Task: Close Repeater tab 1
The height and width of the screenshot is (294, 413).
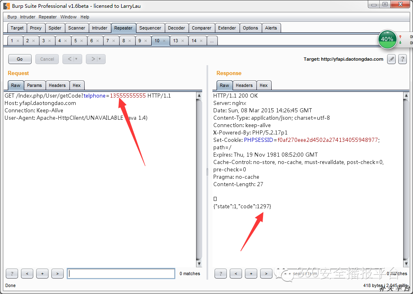Action: coord(18,41)
